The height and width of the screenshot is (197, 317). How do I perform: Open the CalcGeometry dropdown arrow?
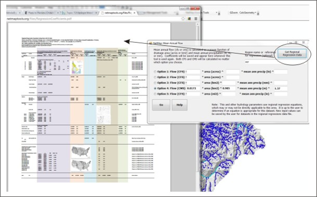point(258,13)
